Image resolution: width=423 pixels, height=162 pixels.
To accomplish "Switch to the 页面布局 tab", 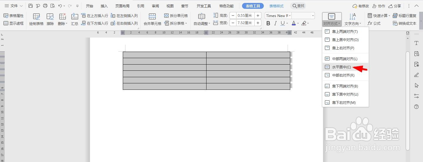I will (122, 6).
